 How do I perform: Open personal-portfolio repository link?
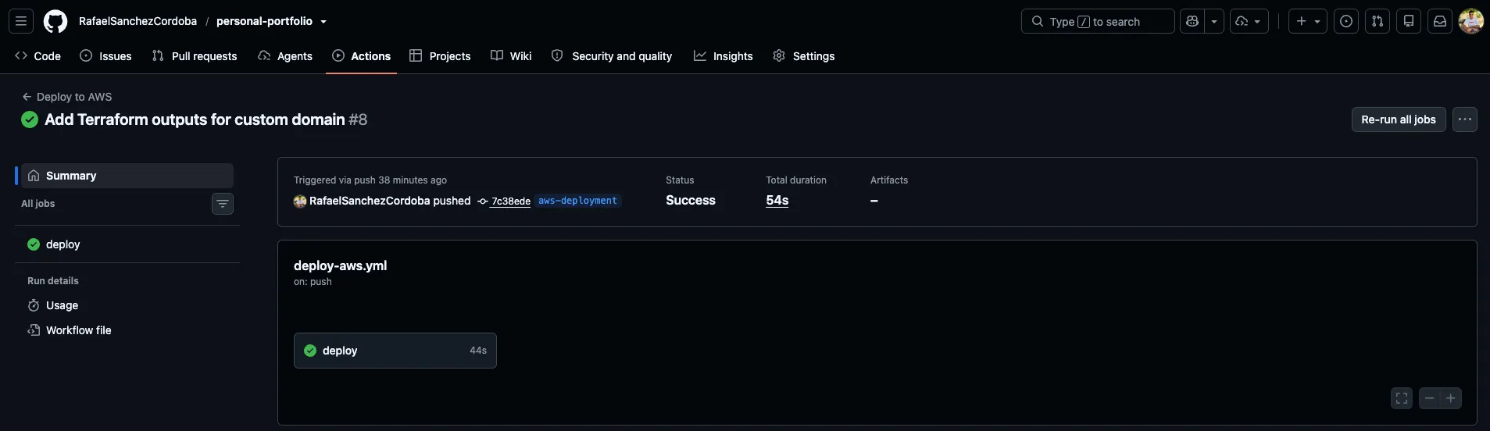coord(264,21)
